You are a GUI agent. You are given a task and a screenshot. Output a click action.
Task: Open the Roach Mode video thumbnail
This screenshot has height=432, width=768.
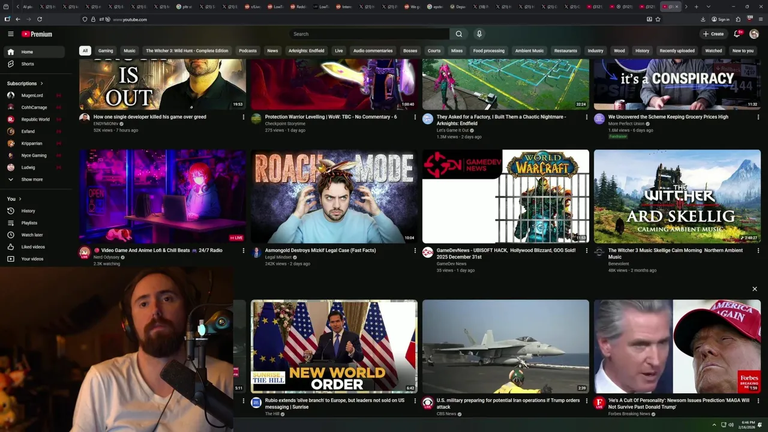(334, 196)
